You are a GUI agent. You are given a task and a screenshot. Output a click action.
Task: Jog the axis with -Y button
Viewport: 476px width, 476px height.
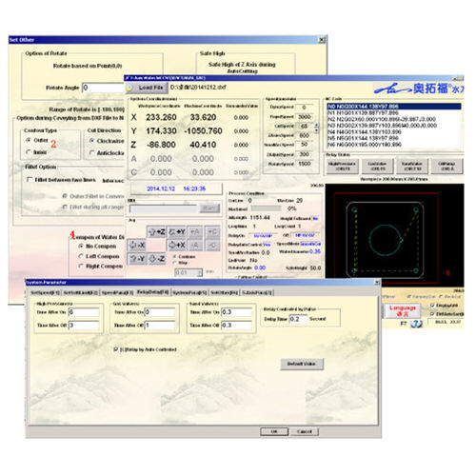click(x=137, y=259)
